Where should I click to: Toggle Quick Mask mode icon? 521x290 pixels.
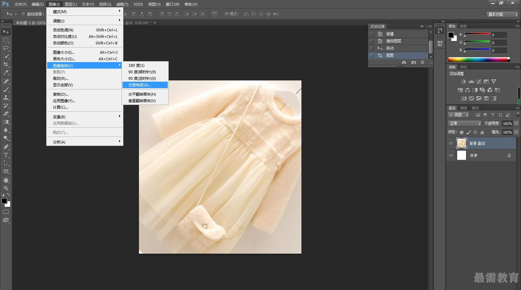[x=6, y=212]
